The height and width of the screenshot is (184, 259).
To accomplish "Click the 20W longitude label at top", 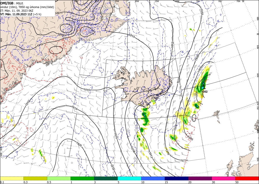I will pos(136,1).
